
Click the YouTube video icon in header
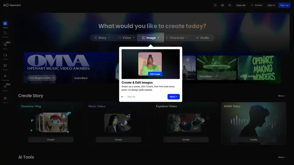[230, 5]
